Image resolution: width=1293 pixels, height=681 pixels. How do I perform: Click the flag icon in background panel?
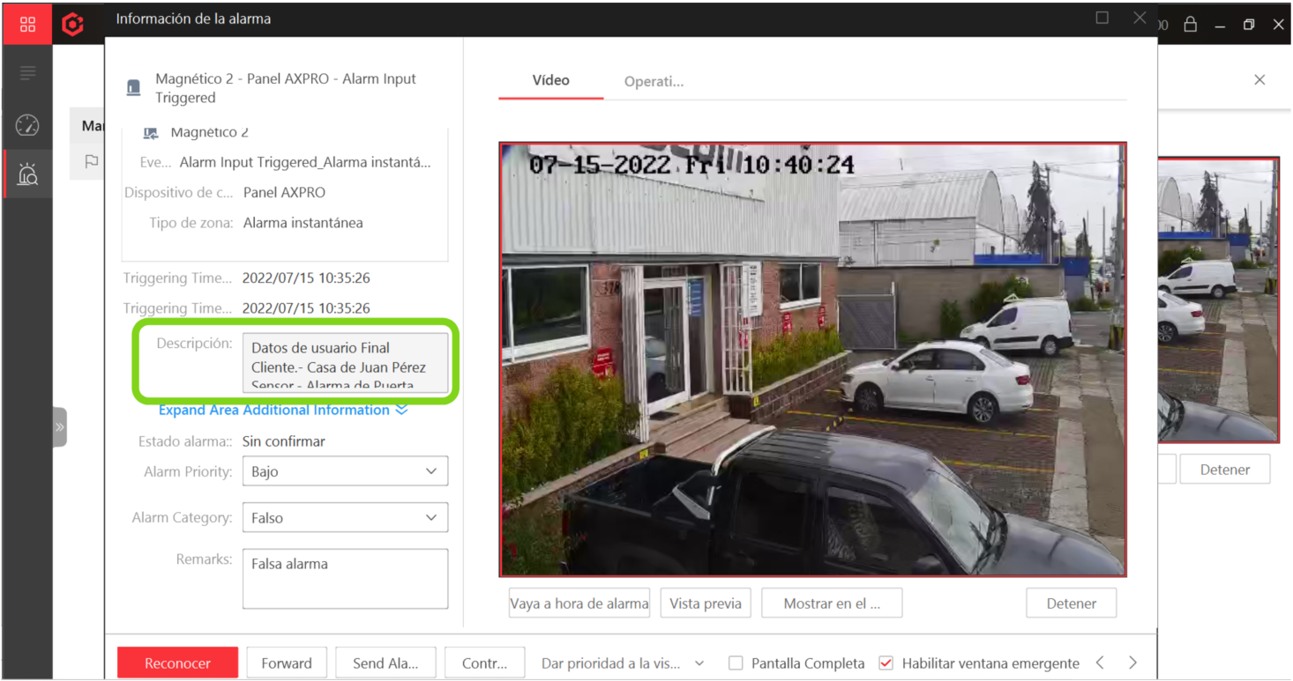click(92, 162)
